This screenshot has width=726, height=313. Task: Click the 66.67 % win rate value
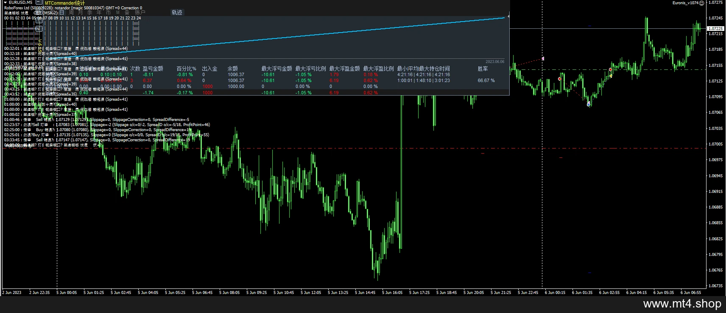[x=486, y=80]
